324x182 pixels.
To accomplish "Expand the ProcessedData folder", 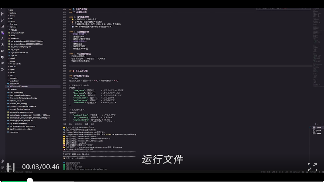I will tap(15, 64).
